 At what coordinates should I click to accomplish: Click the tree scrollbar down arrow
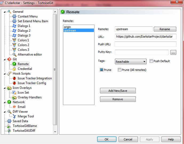[55, 132]
